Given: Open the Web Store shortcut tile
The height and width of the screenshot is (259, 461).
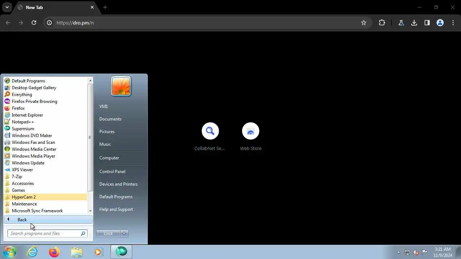Looking at the screenshot, I should pos(251,137).
